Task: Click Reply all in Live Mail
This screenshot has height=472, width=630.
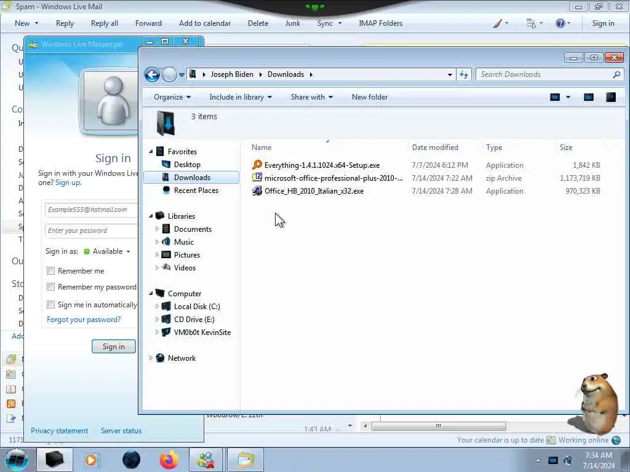Action: point(105,23)
